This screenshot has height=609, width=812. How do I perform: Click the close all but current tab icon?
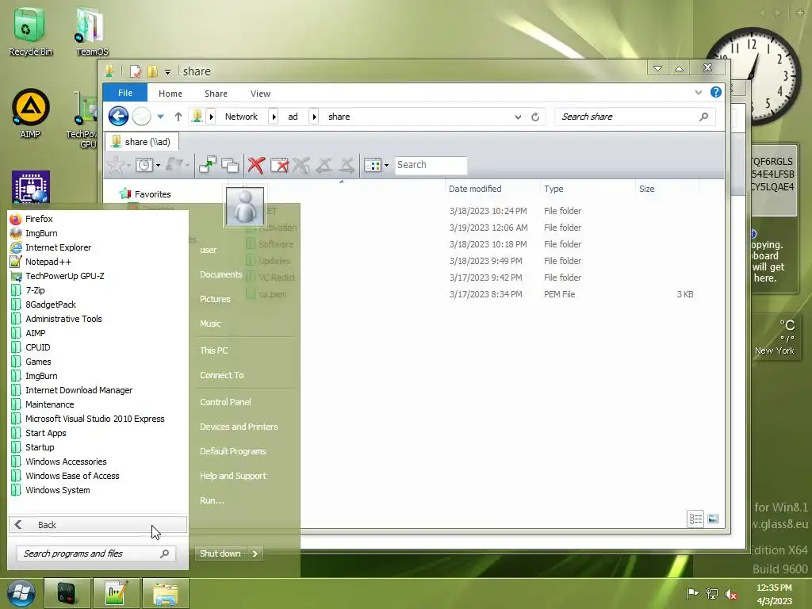click(280, 165)
